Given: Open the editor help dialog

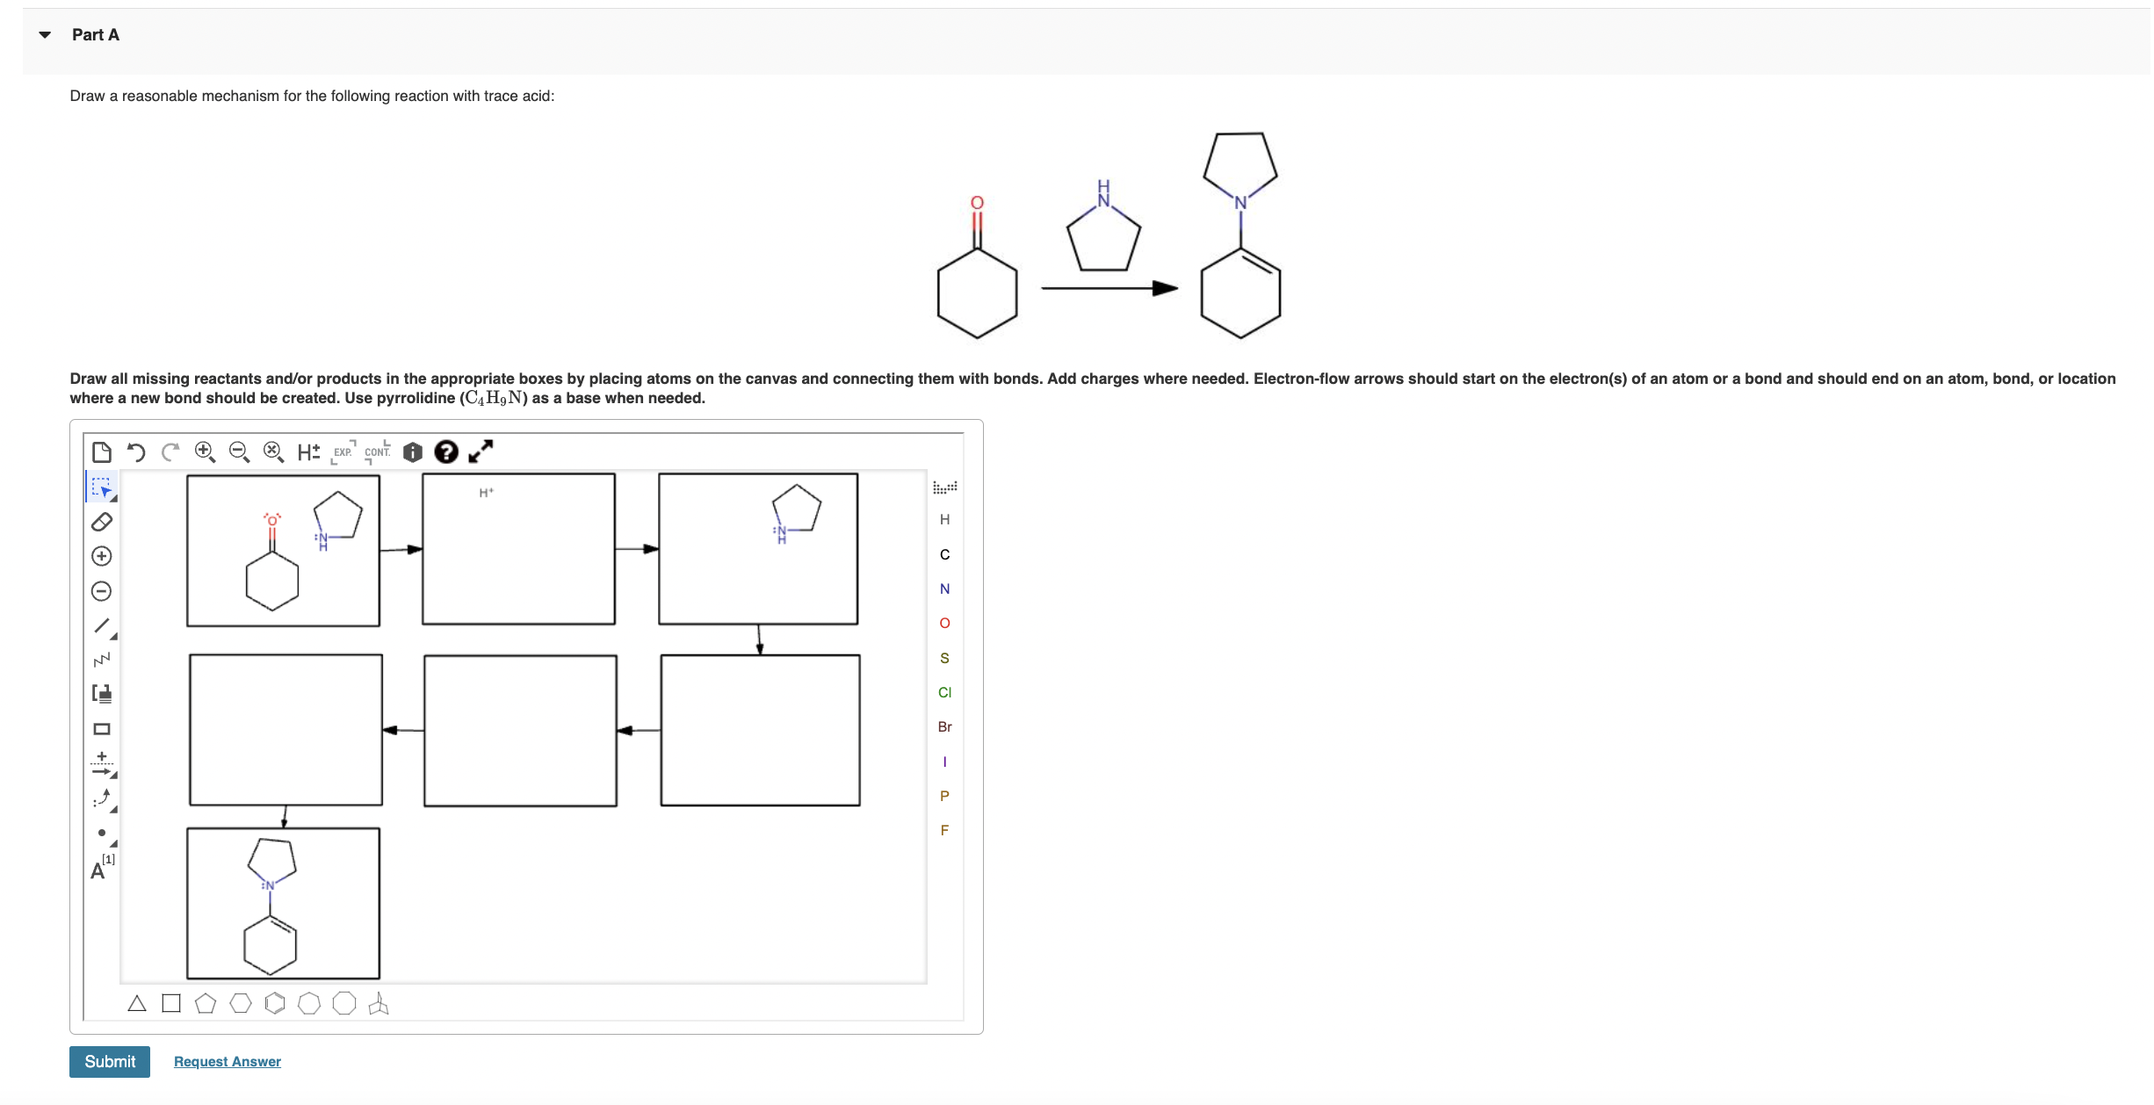Looking at the screenshot, I should tap(447, 451).
